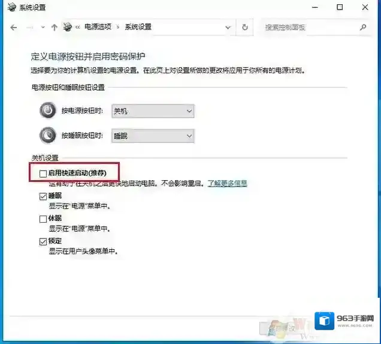Open the 按睡眠按钮时 dropdown
The width and height of the screenshot is (381, 344).
pos(153,136)
